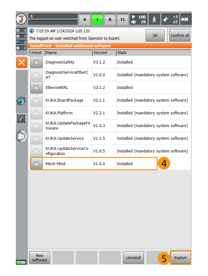Click the info message counter showing 2
Image resolution: width=208 pixels, height=276 pixels.
21,42
